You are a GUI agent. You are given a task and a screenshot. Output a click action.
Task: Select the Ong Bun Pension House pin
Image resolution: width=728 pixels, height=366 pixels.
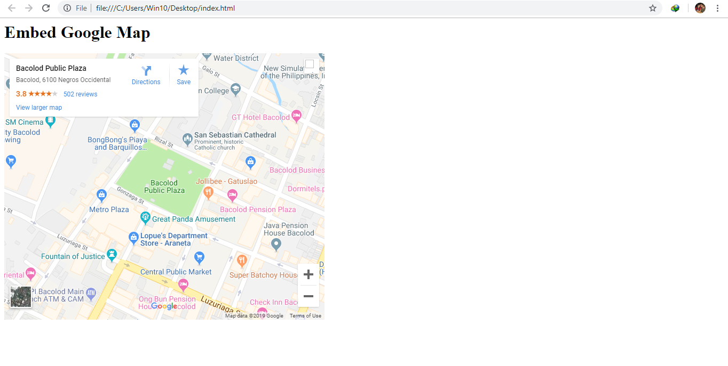183,284
